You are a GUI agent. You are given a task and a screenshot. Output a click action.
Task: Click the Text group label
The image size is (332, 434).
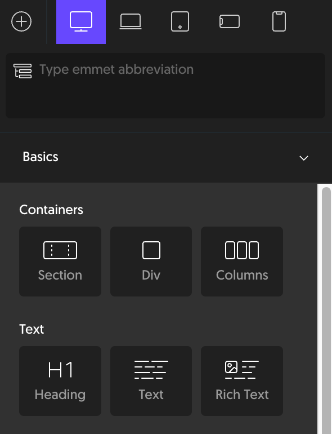pyautogui.click(x=32, y=329)
